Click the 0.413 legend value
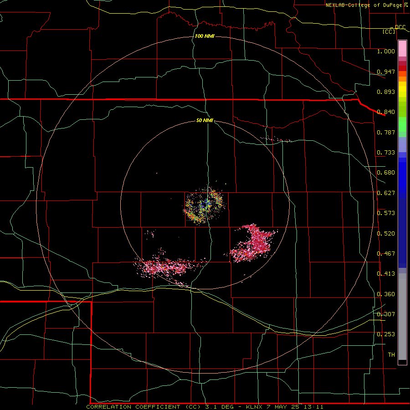 (x=386, y=274)
